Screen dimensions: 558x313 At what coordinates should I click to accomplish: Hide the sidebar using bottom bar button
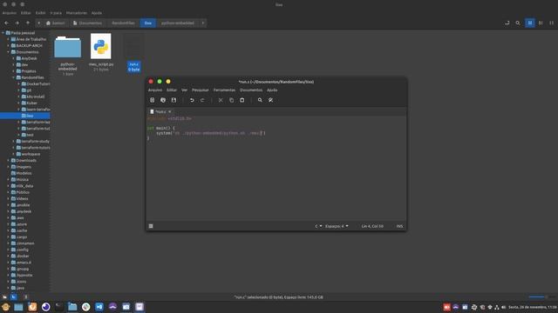click(x=25, y=297)
